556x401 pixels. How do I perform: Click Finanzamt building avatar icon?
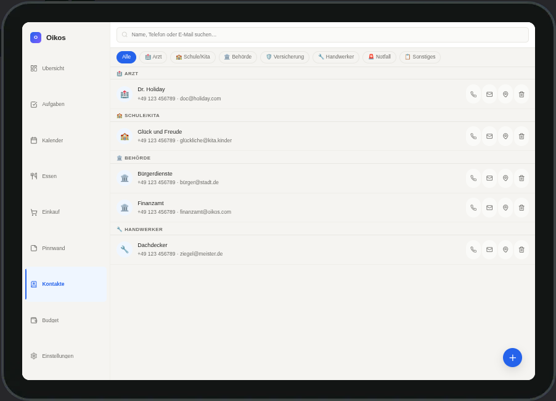click(125, 208)
